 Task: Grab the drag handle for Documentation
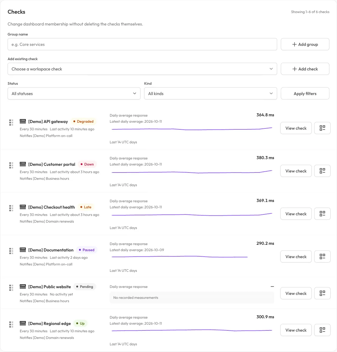tap(11, 251)
